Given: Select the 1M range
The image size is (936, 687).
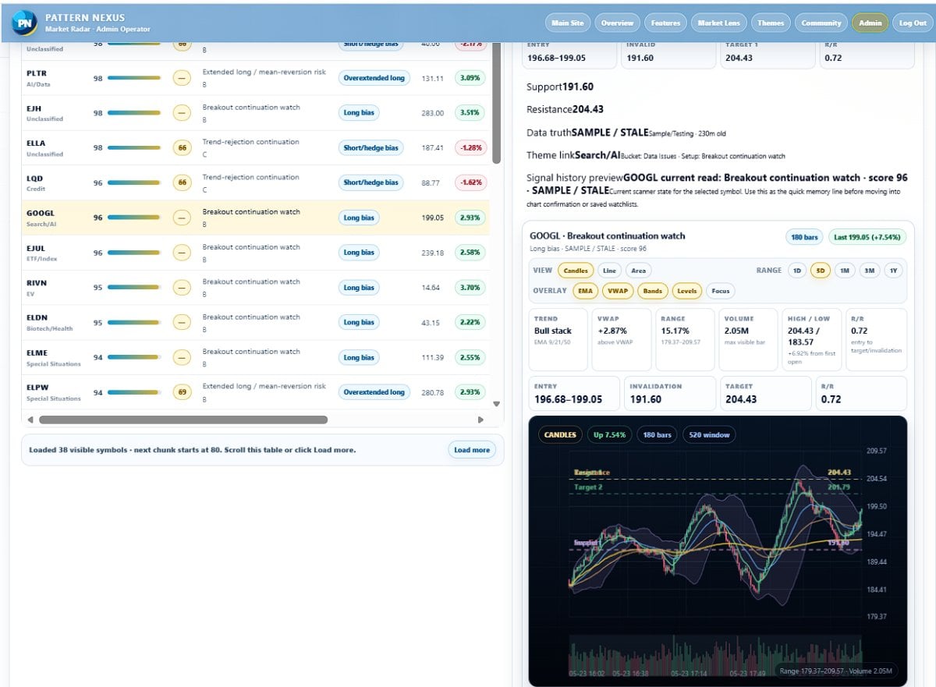Looking at the screenshot, I should pos(845,271).
